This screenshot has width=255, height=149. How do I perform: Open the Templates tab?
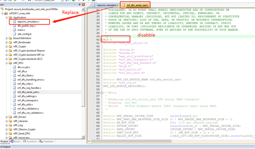[x=47, y=141]
